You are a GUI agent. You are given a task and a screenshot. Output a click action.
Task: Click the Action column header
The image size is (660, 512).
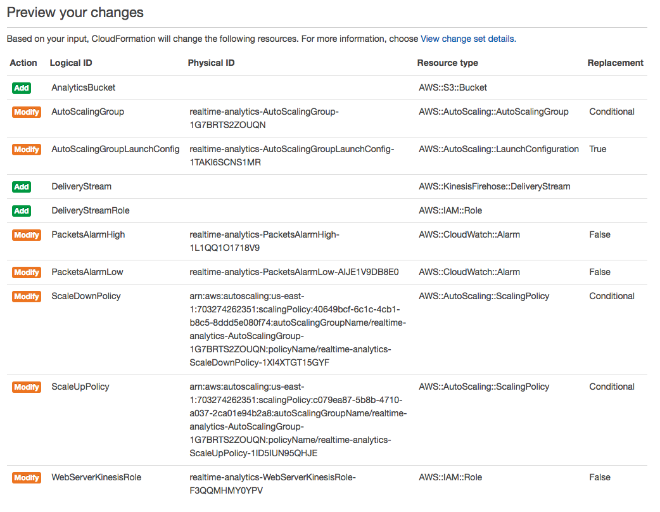coord(23,63)
